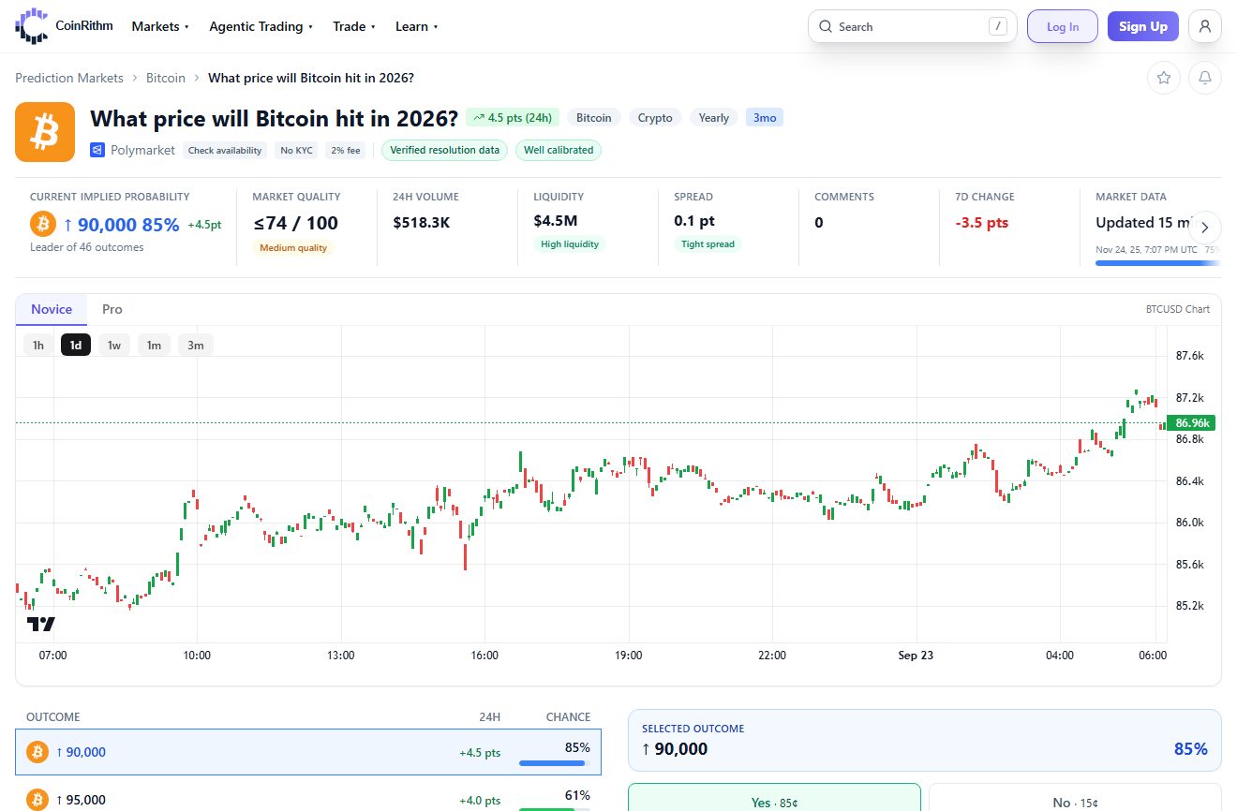1237x811 pixels.
Task: Click the Bitcoin category tag
Action: point(594,118)
